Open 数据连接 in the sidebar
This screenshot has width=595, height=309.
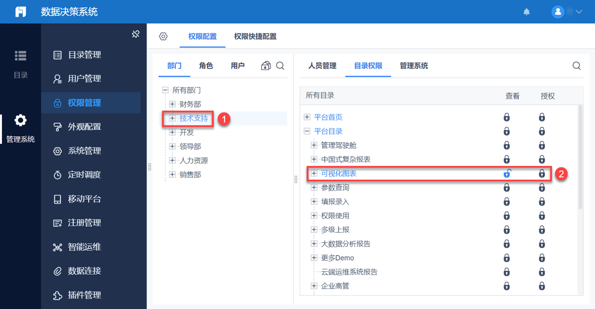tap(84, 271)
